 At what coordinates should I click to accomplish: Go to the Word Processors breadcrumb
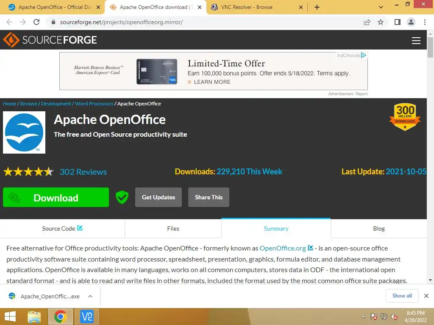(x=94, y=104)
